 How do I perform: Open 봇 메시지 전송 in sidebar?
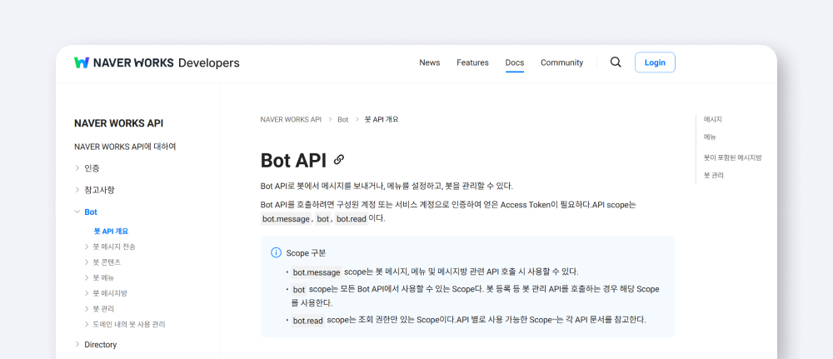click(114, 247)
